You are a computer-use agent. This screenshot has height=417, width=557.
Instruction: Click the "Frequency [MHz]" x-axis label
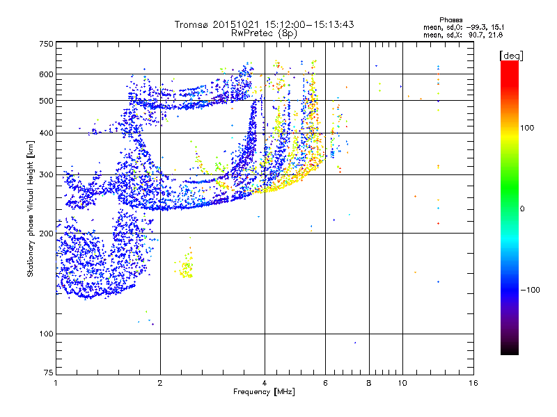pos(264,392)
